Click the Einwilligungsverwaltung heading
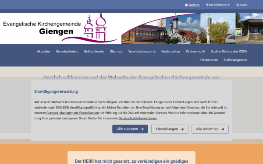Screen dimensions: 263x164 pyautogui.click(x=56, y=91)
